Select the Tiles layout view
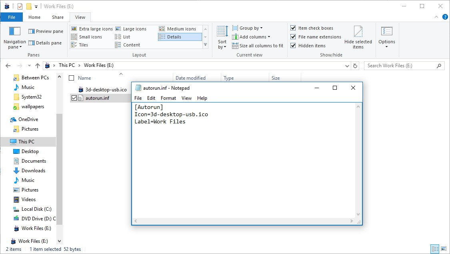 pos(84,44)
